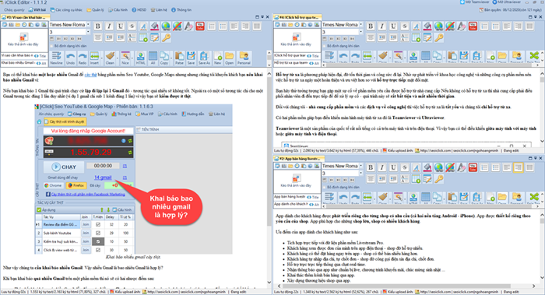The image size is (545, 295).
Task: Toggle 'Bỏ định dạng khi dán' in left #3 editor
Action: tap(52, 46)
